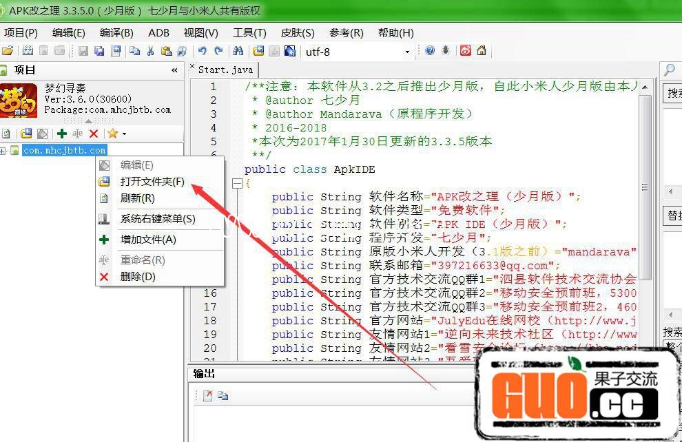Click the green plus add-file icon in project panel
This screenshot has width=682, height=442.
click(61, 134)
